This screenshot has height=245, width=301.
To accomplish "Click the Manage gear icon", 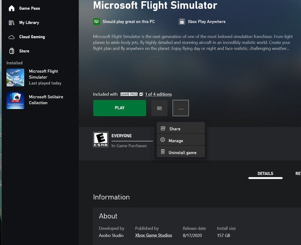I will (x=163, y=140).
